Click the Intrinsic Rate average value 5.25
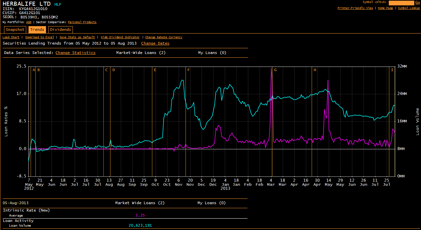Image resolution: width=421 pixels, height=230 pixels. 140,215
